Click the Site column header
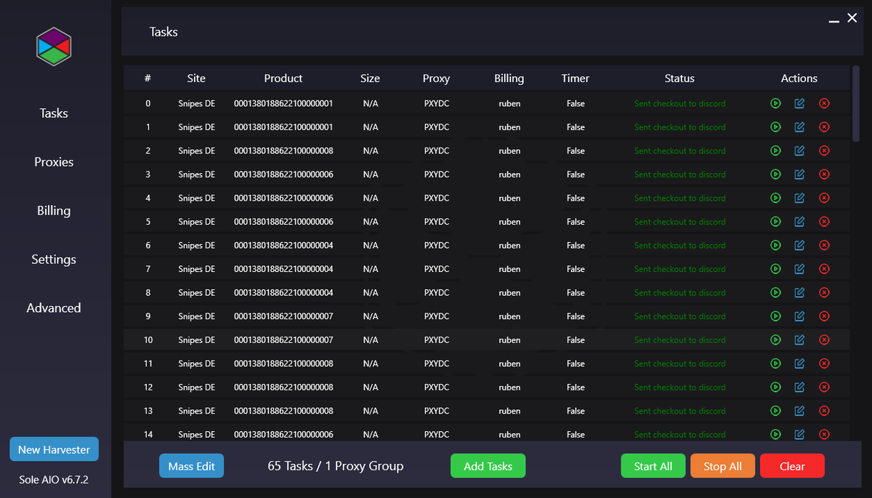Viewport: 872px width, 498px height. point(196,79)
